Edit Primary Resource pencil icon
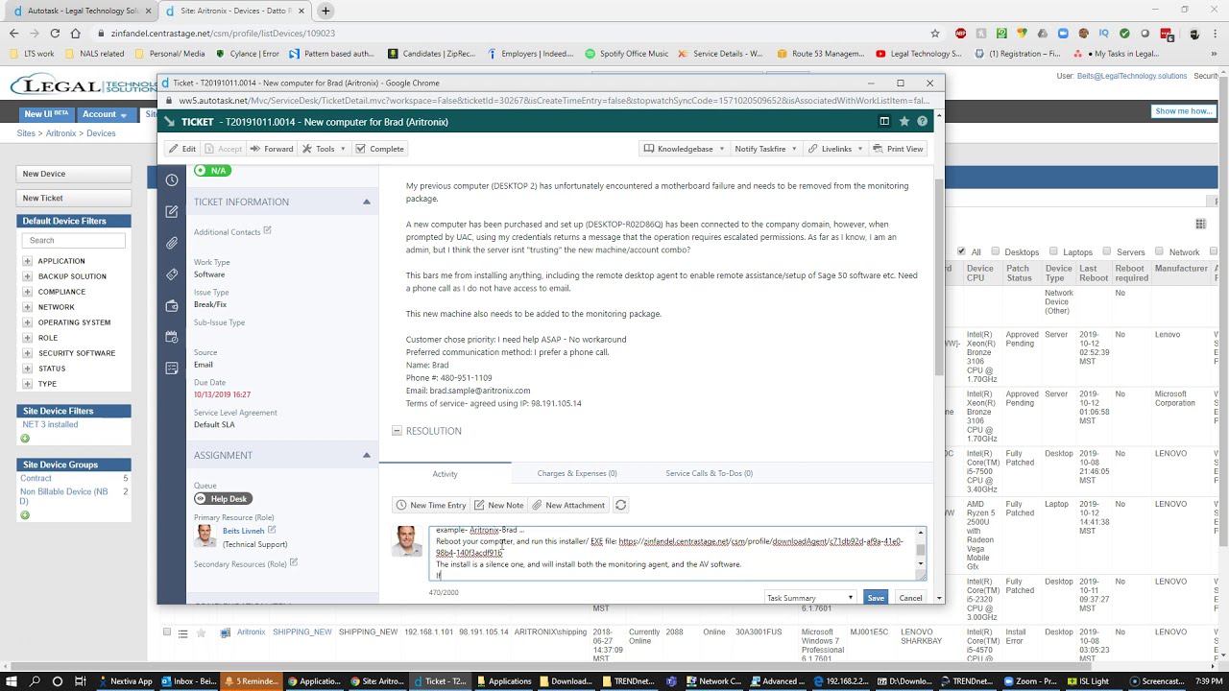The image size is (1229, 691). click(272, 530)
